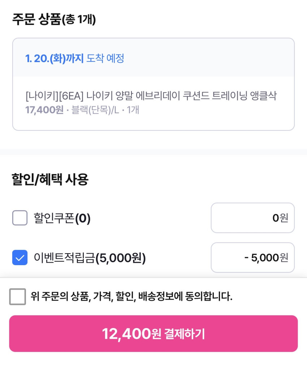Tap the 이벤트적립금(5,000원) label text
The height and width of the screenshot is (384, 307).
[90, 258]
